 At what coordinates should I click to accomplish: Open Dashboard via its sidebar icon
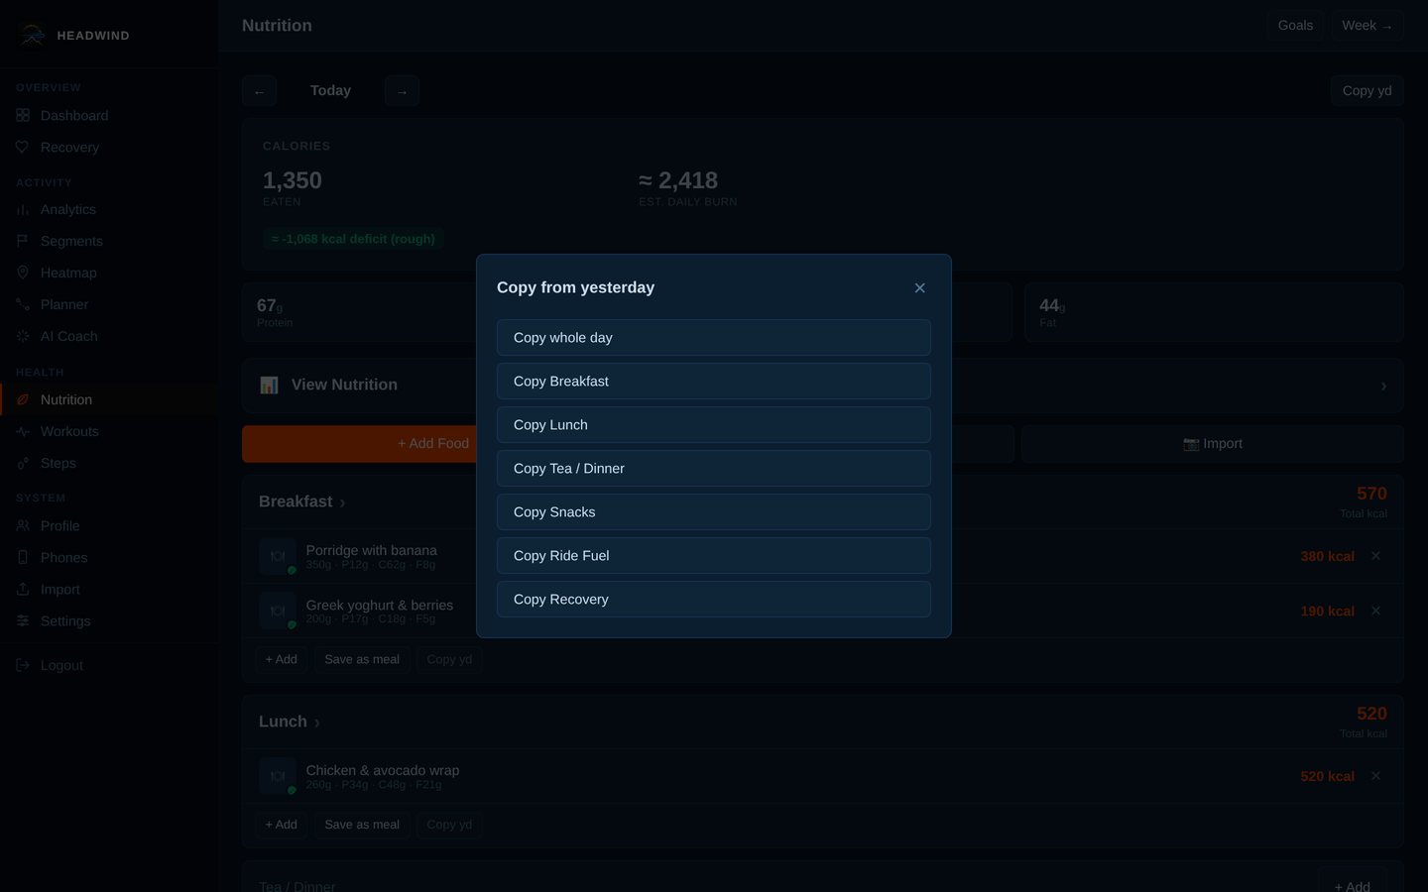pos(23,115)
